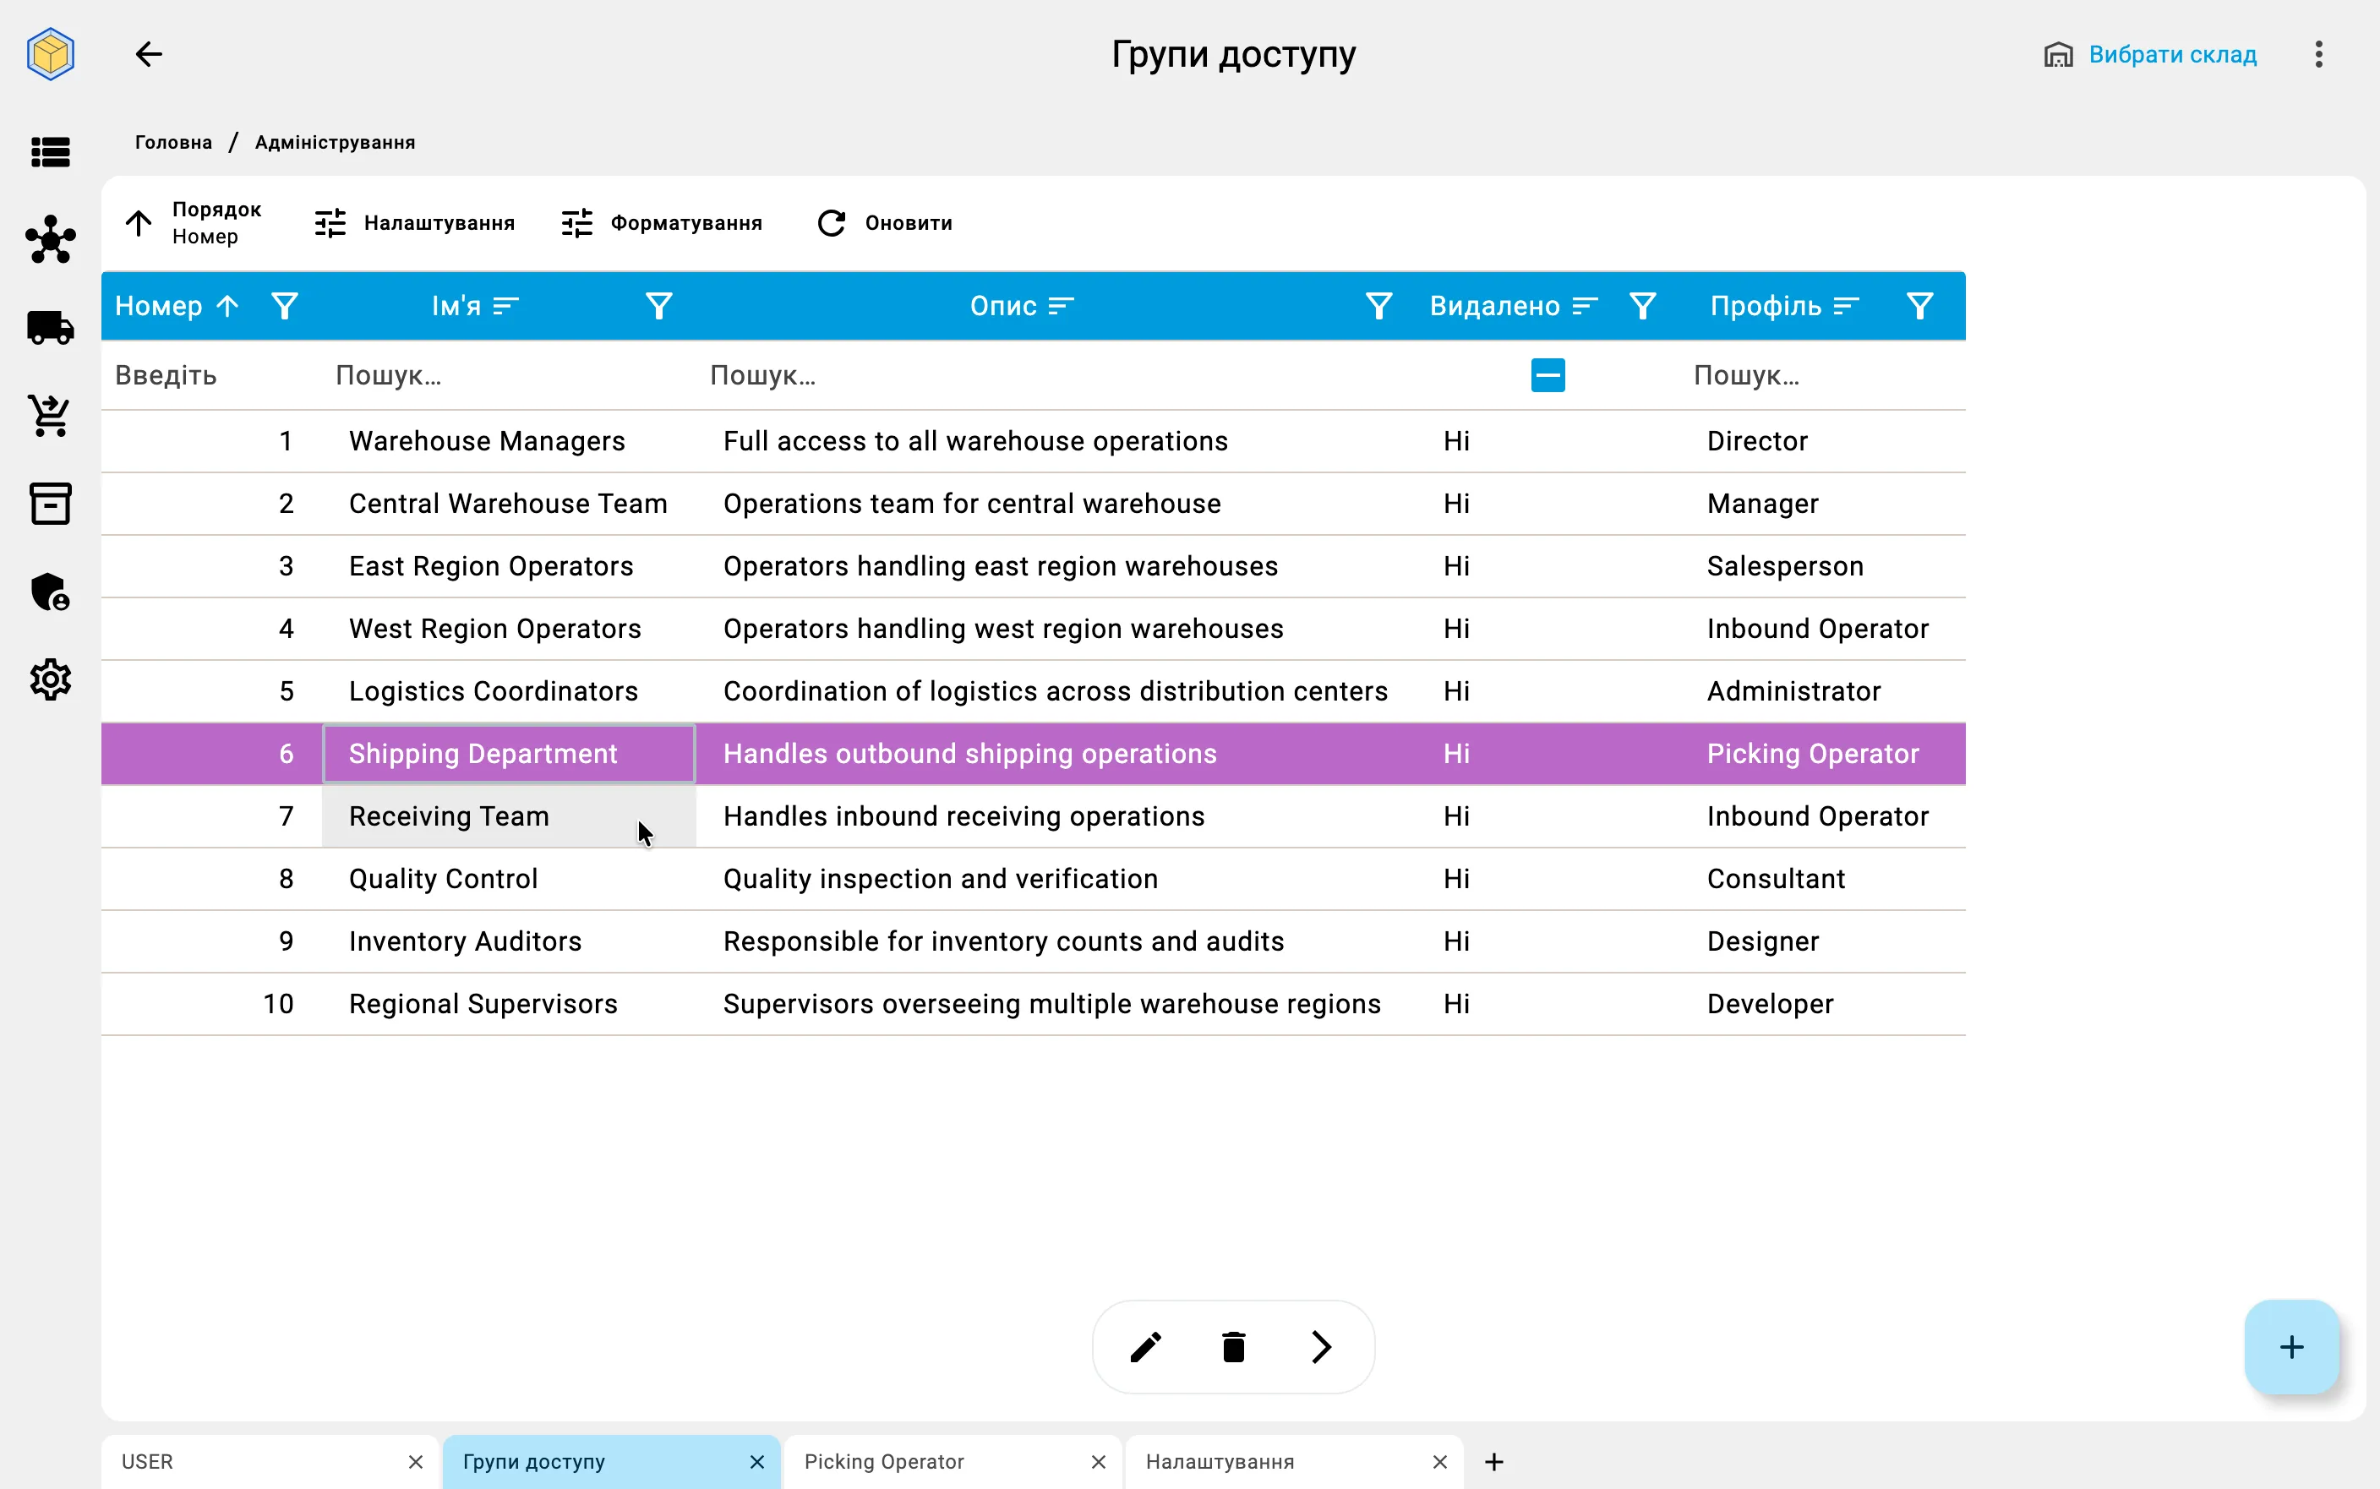The image size is (2380, 1489).
Task: Open the network hub sidebar icon
Action: 50,239
